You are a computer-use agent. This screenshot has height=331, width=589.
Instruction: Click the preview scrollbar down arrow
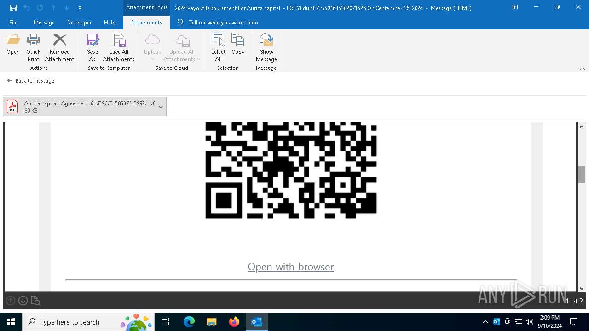582,288
